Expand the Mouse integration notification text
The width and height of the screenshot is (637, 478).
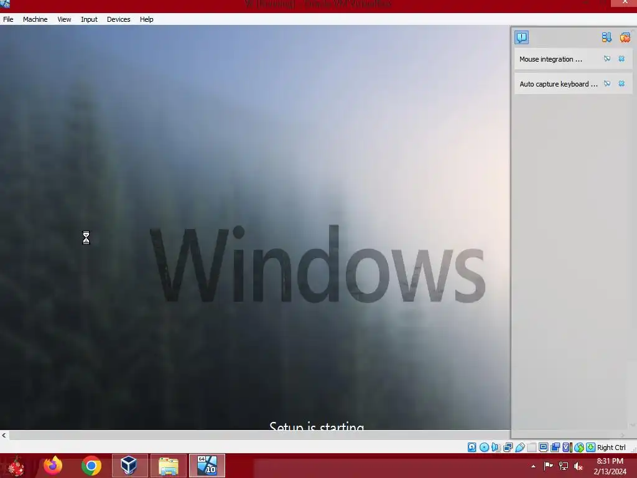(551, 59)
